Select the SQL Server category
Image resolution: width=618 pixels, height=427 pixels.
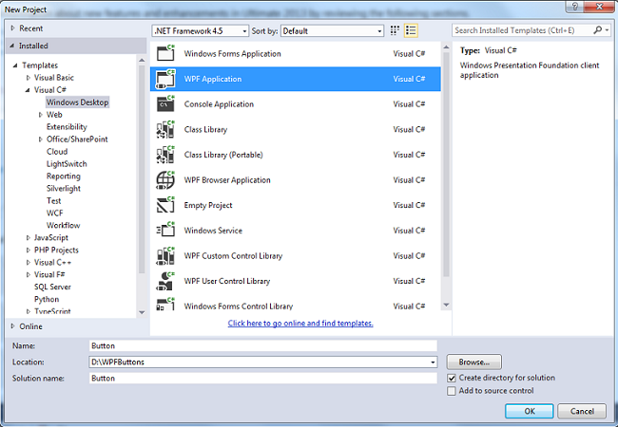52,287
